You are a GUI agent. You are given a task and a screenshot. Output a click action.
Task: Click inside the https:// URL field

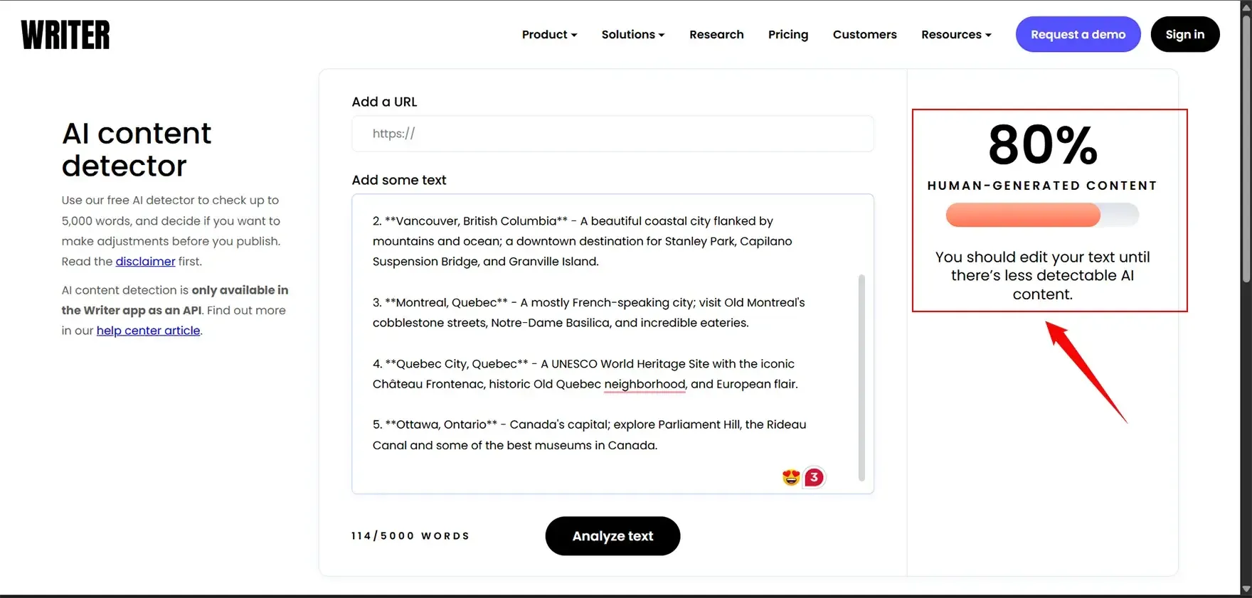(x=612, y=134)
